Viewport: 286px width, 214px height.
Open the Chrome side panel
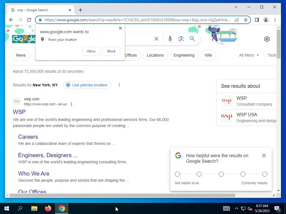[x=257, y=20]
